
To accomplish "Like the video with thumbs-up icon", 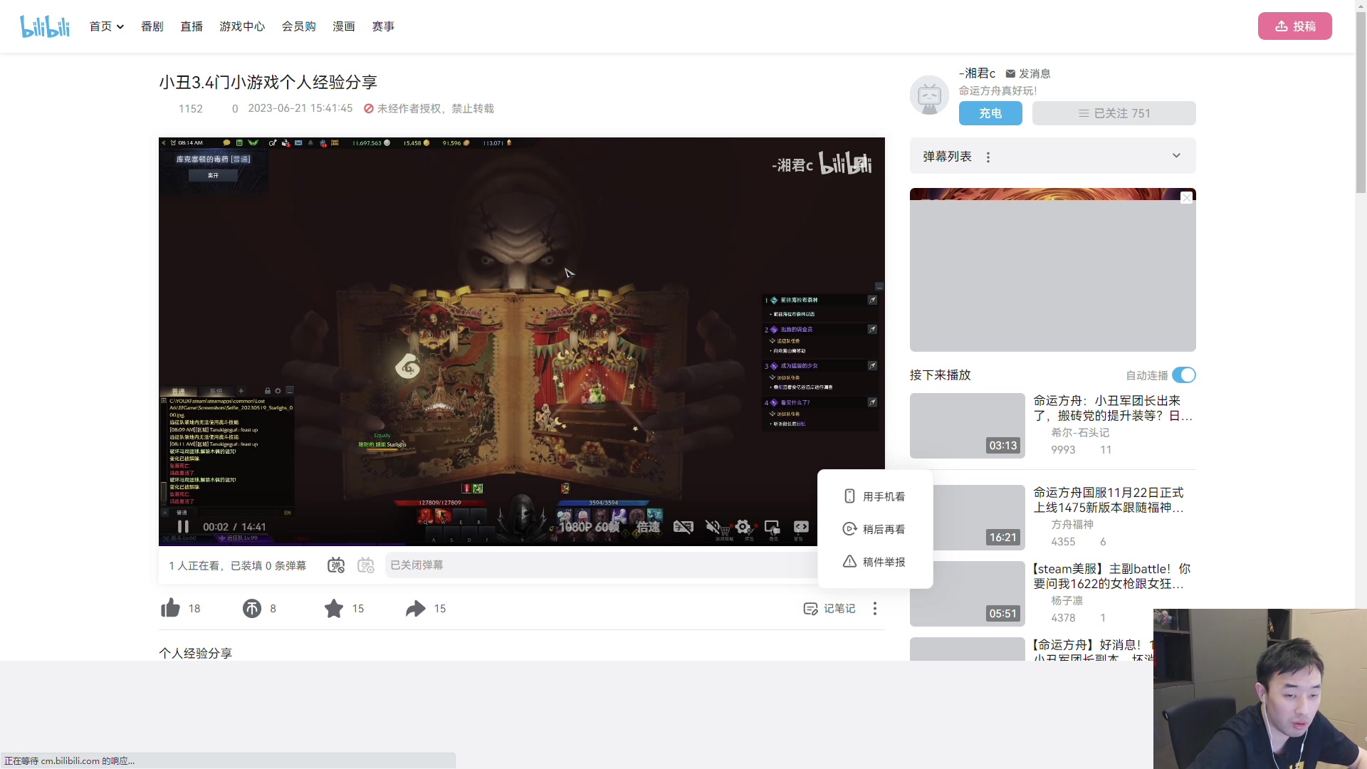I will 171,608.
